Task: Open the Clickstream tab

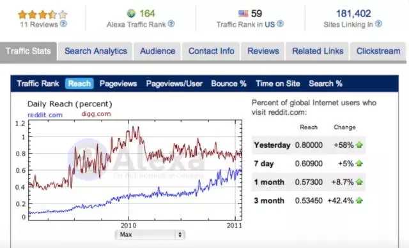Action: (378, 51)
